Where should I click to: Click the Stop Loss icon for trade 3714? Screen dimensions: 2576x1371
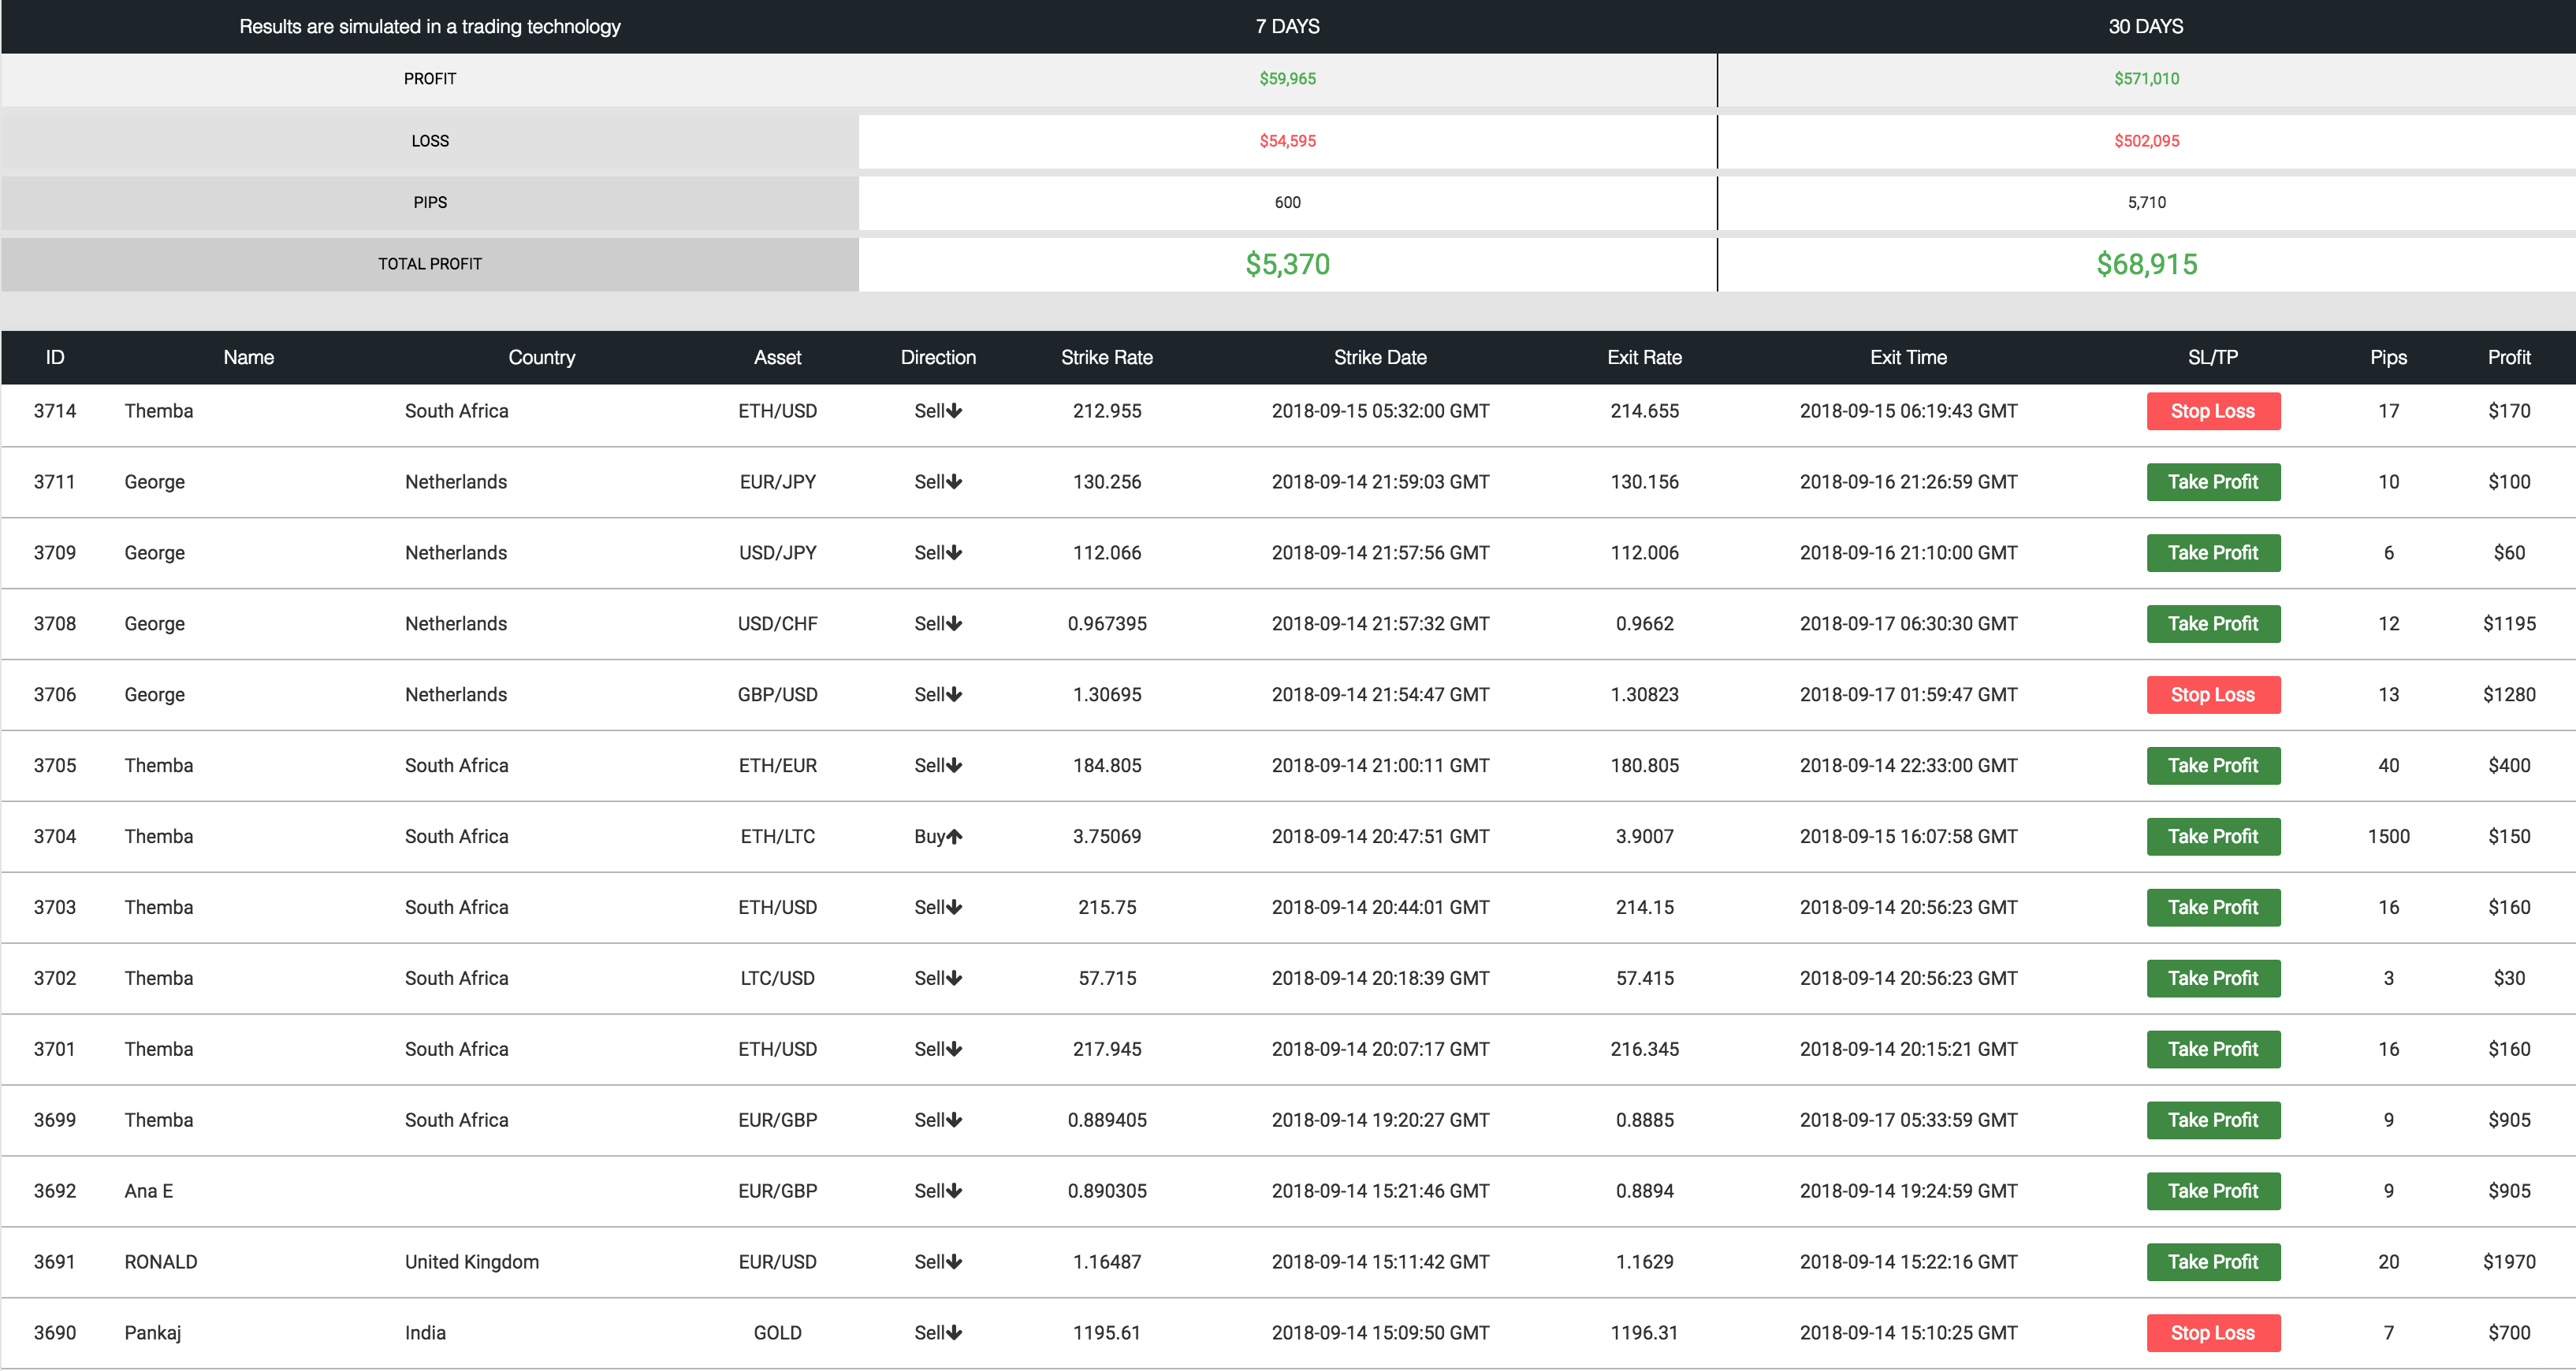click(x=2215, y=412)
